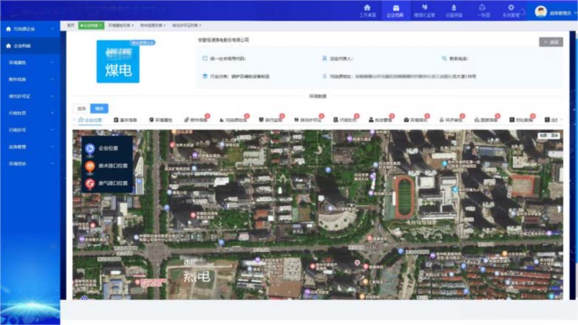Image resolution: width=578 pixels, height=325 pixels.
Task: Click the red 废气排口位置 legend marker
Action: tap(90, 183)
